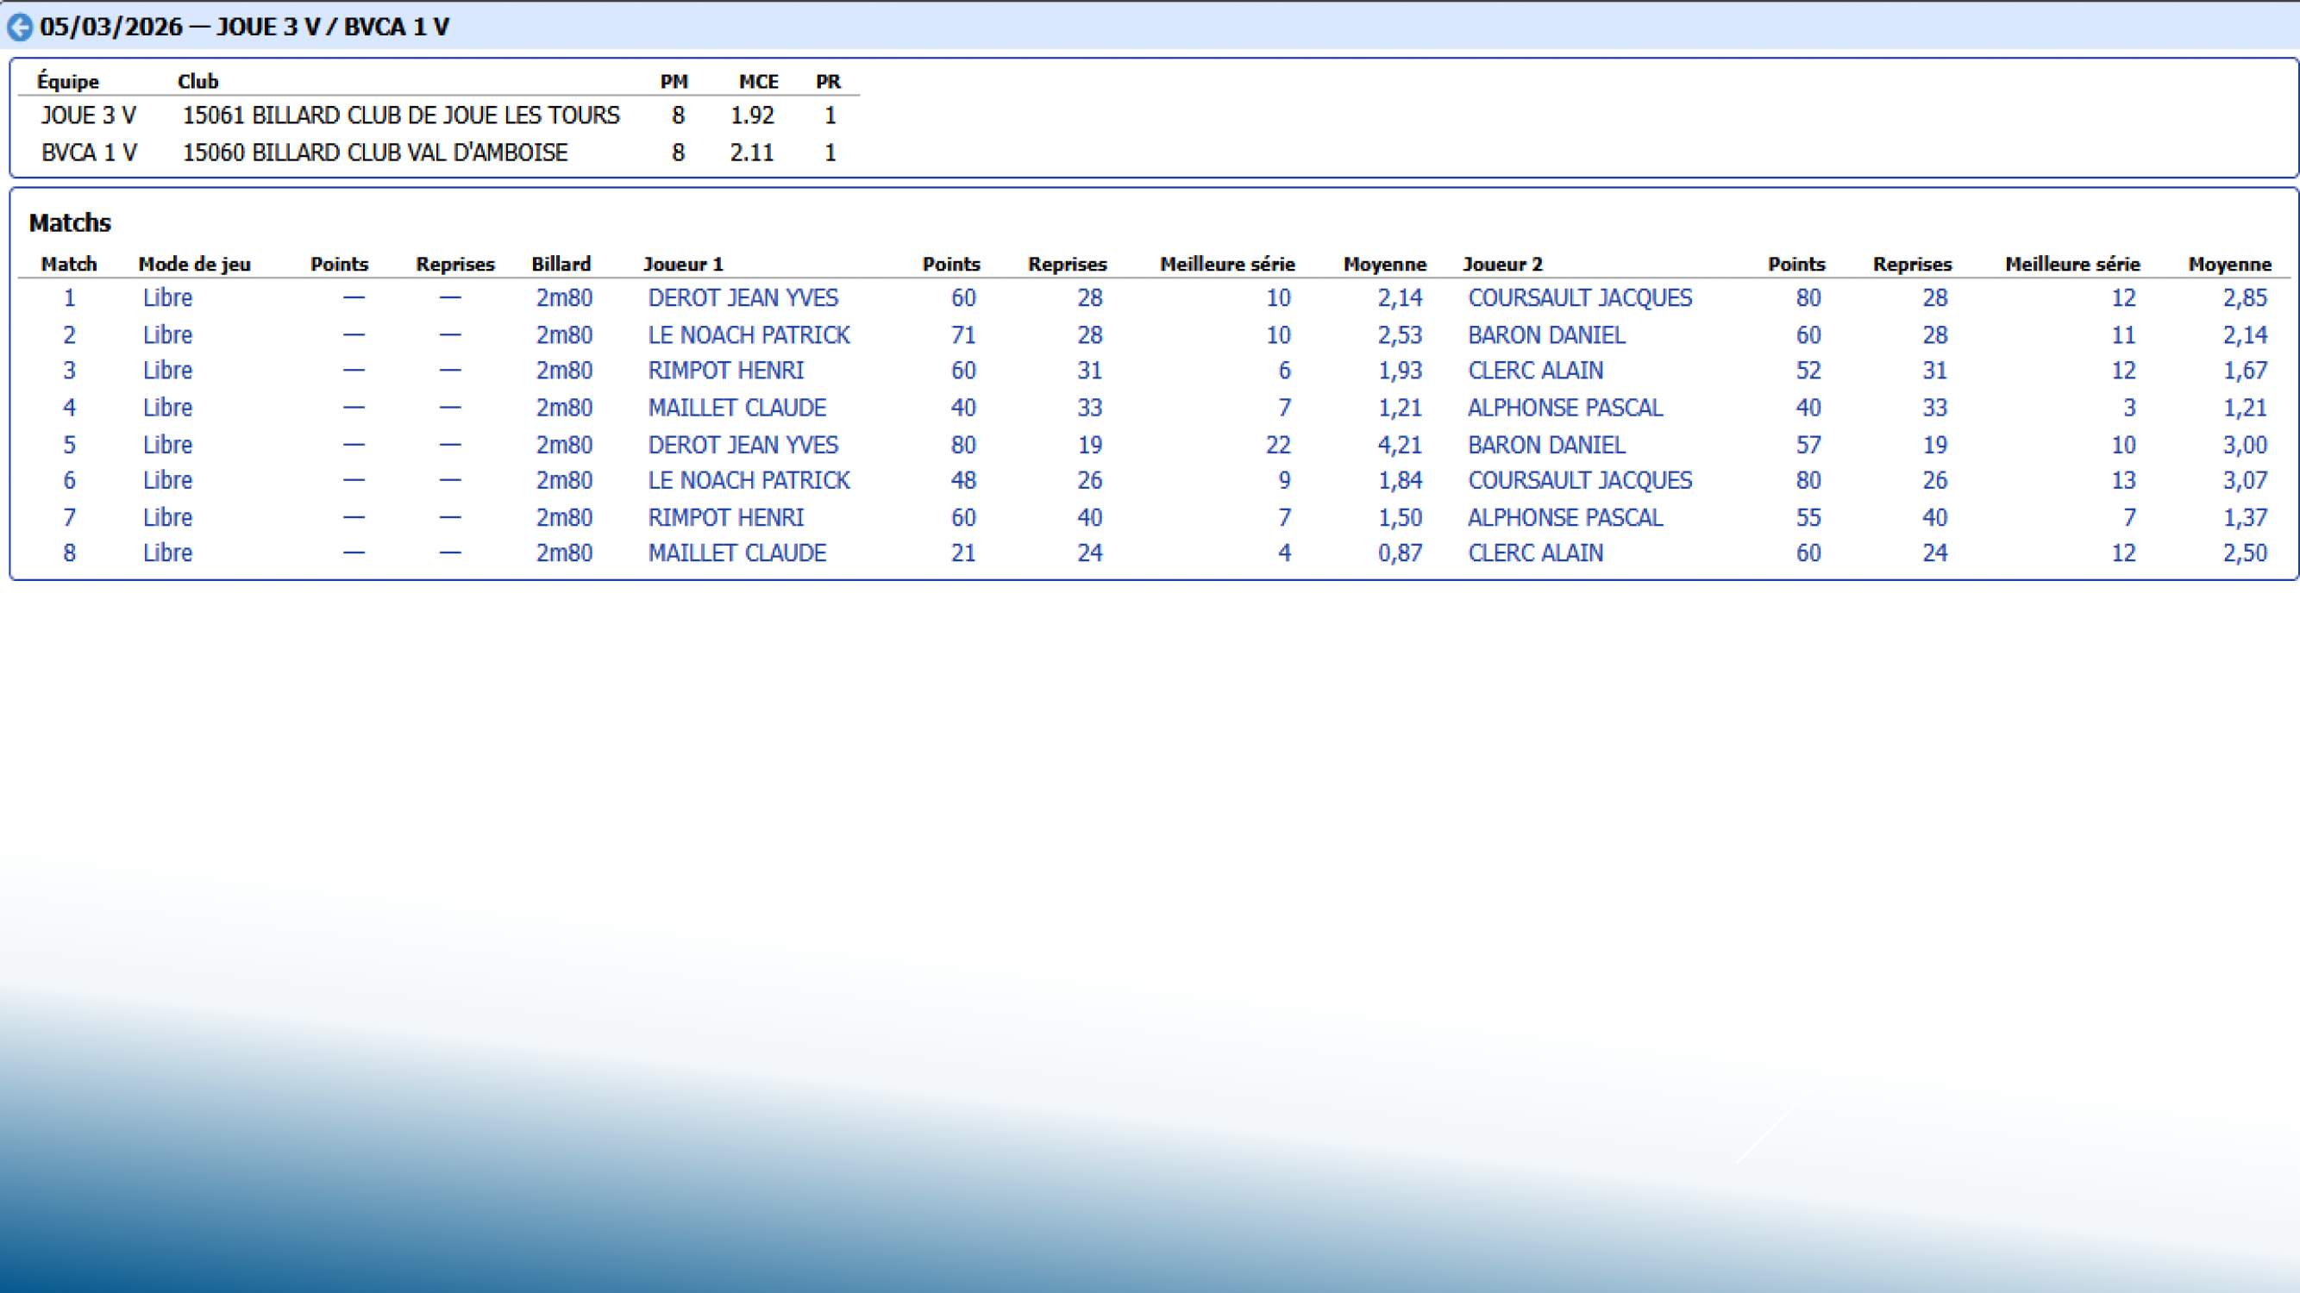The height and width of the screenshot is (1293, 2300).
Task: Click the Matchs section header
Action: pyautogui.click(x=69, y=223)
